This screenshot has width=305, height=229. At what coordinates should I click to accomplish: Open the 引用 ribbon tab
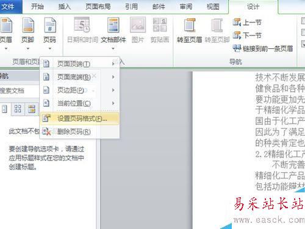132,7
